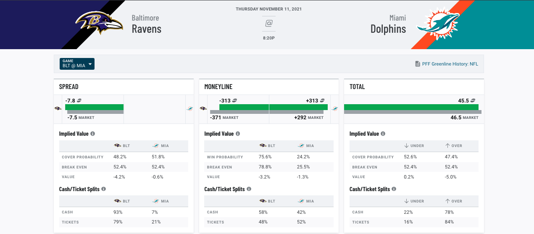534x234 pixels.
Task: Open PFF Greenline History: NFL link
Action: tap(450, 64)
